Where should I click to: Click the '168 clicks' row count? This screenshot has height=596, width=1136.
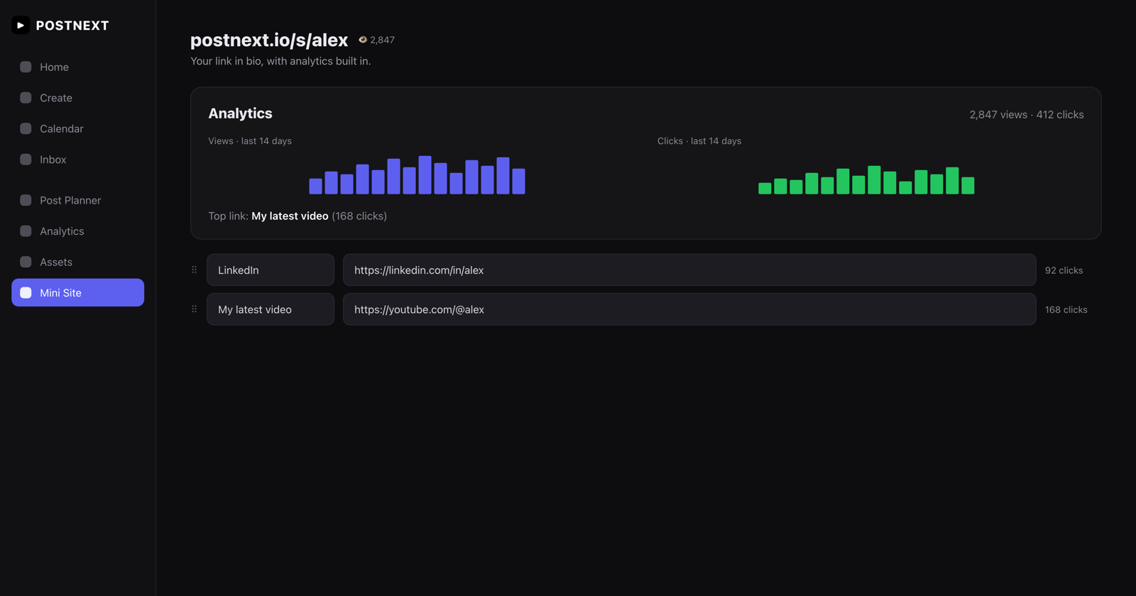point(1066,309)
